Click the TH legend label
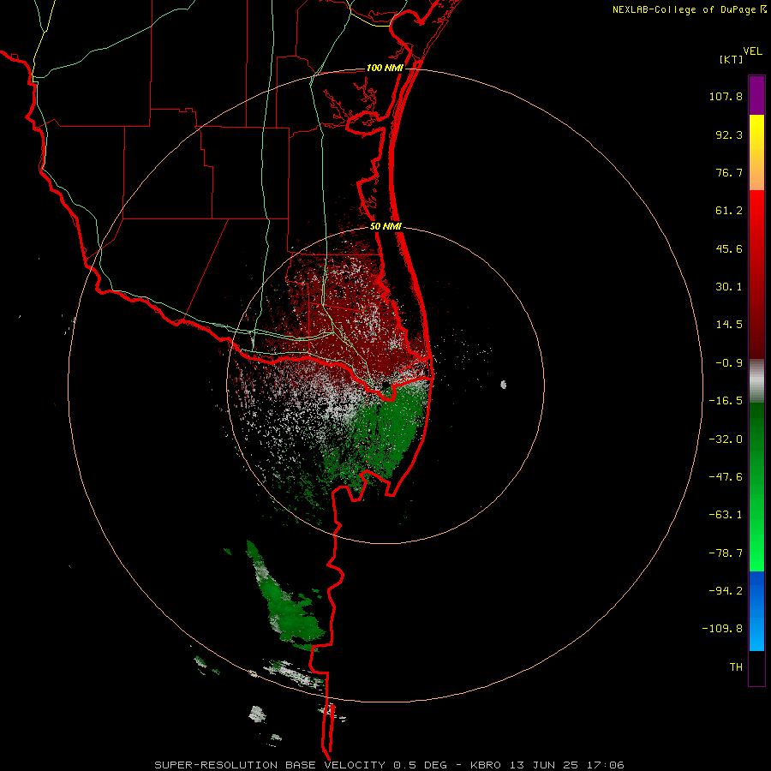 tap(736, 666)
